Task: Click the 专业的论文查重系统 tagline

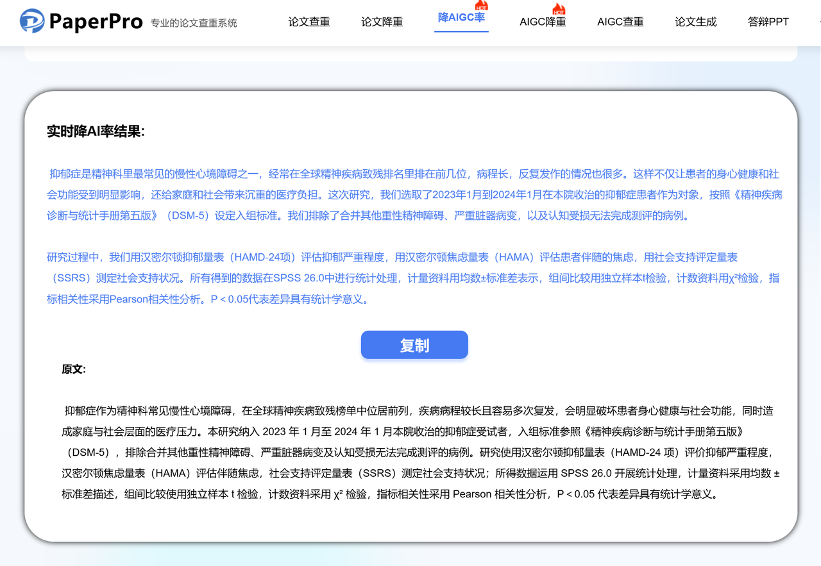Action: [x=194, y=23]
